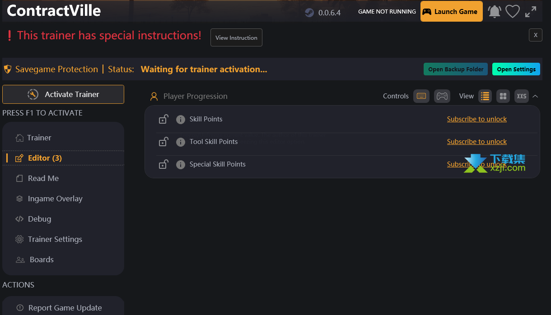551x315 pixels.
Task: Dismiss the special instructions banner with X
Action: [x=536, y=35]
